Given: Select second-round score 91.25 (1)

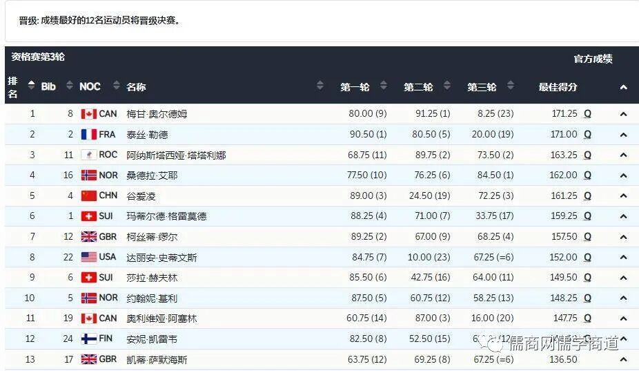Looking at the screenshot, I should pos(433,113).
